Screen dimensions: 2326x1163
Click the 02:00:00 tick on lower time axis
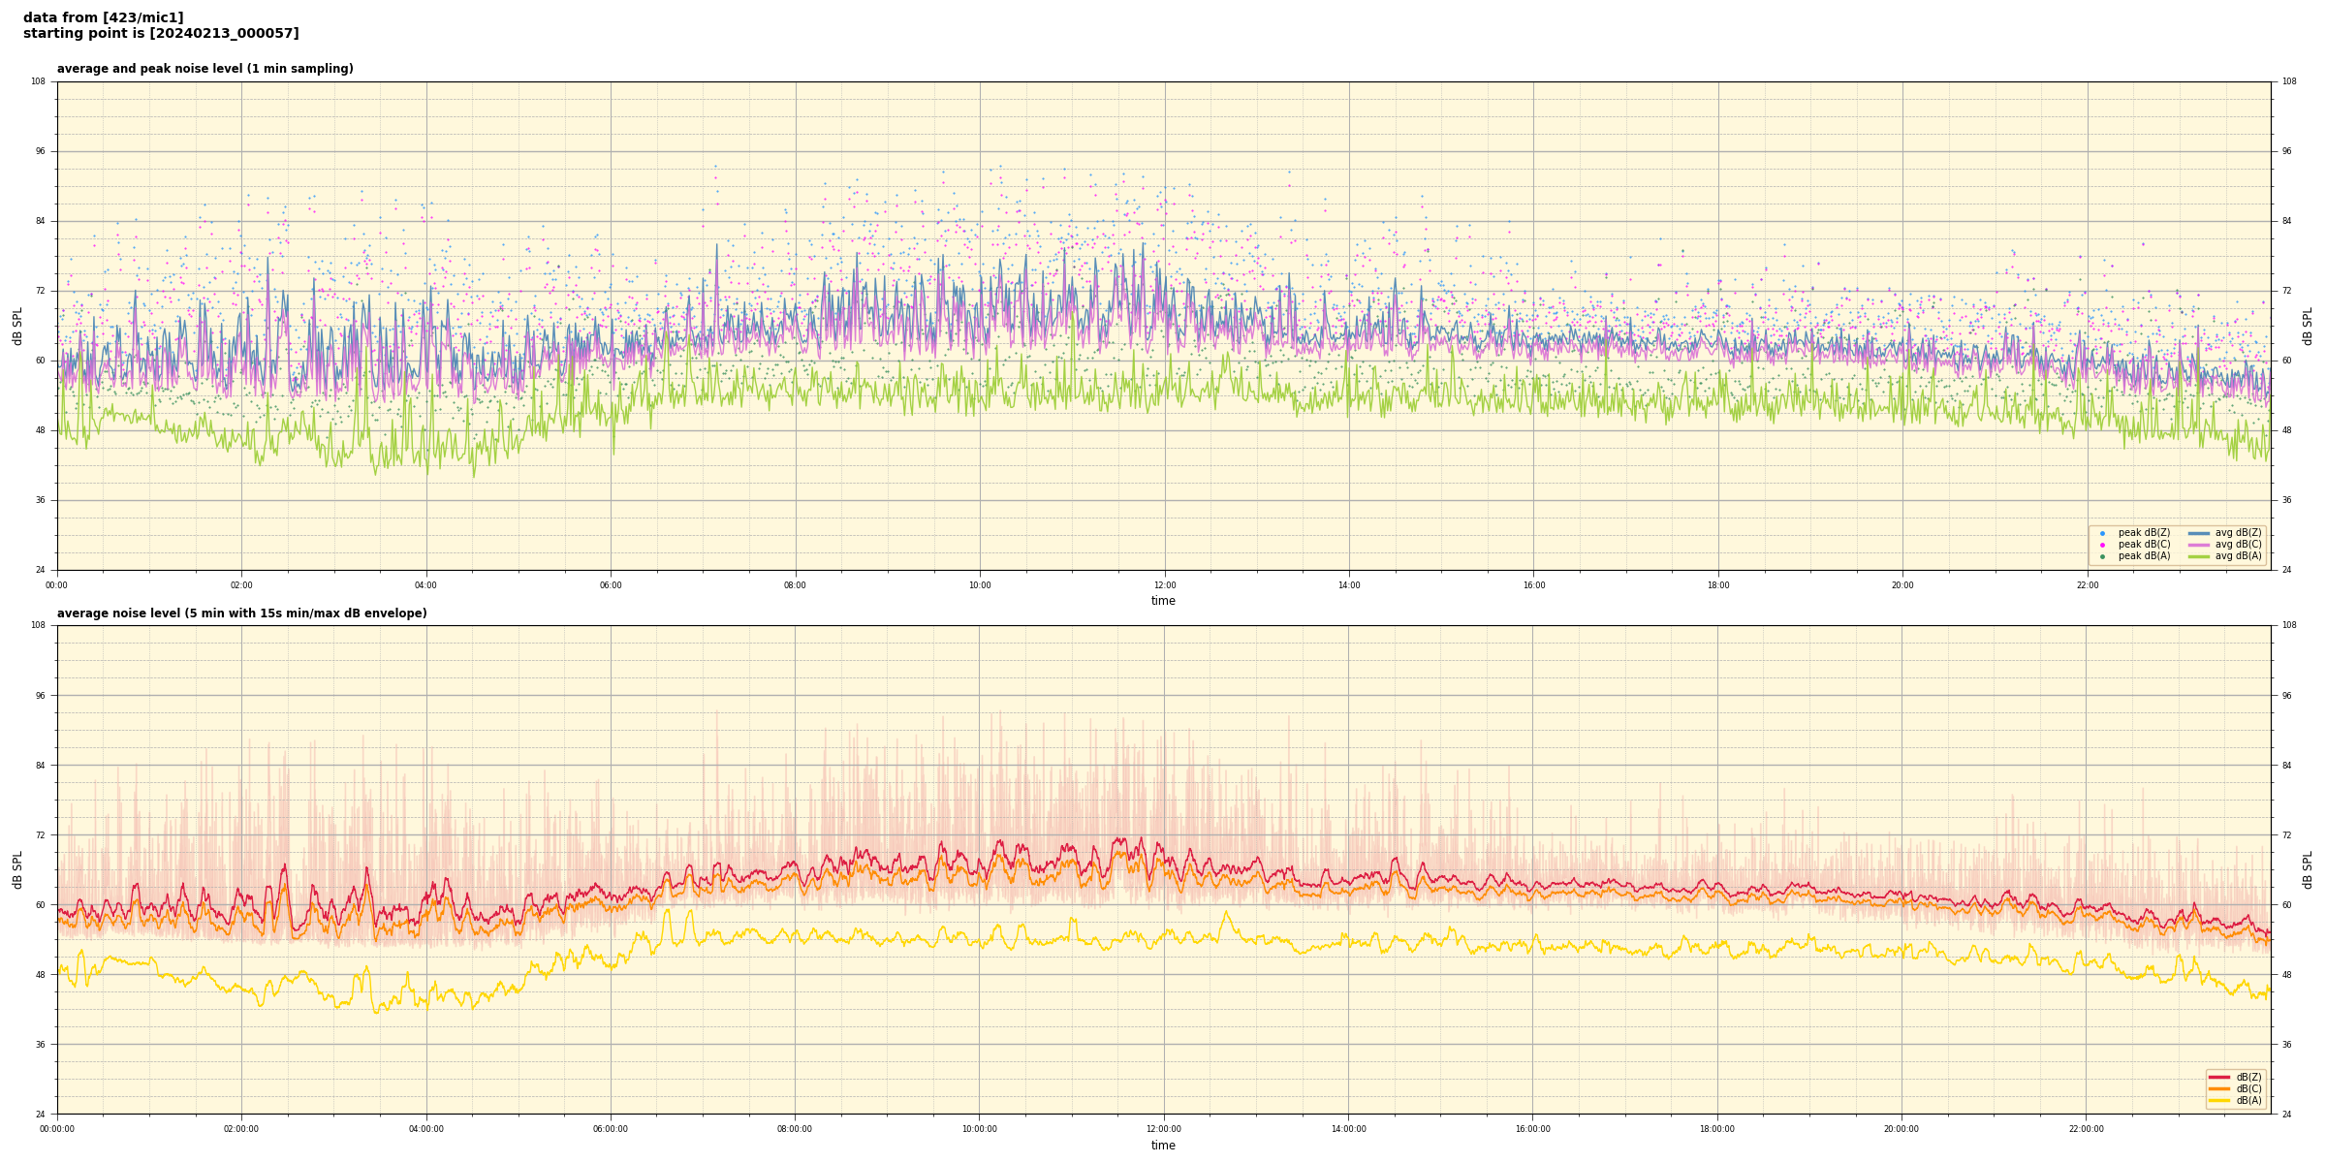point(241,1129)
